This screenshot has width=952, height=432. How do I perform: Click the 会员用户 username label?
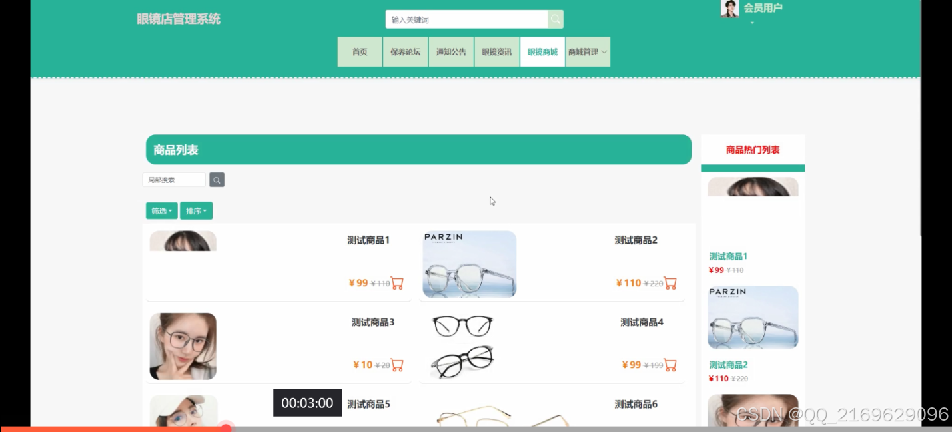(763, 8)
